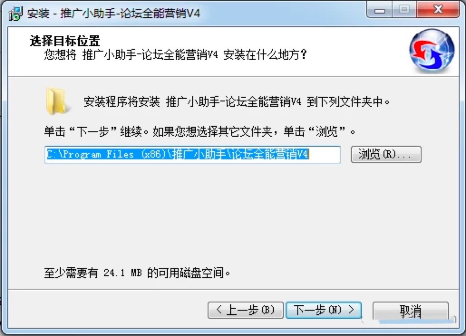Click the window title 安装 - 推广小助手-论坛全能营销V4
466x336 pixels.
pos(114,14)
